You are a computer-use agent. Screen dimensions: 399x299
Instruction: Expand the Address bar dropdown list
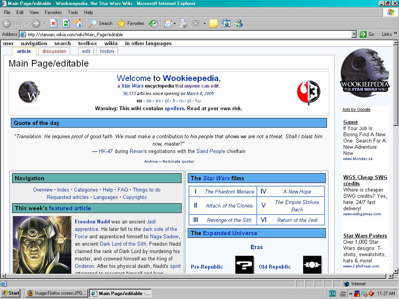(354, 34)
